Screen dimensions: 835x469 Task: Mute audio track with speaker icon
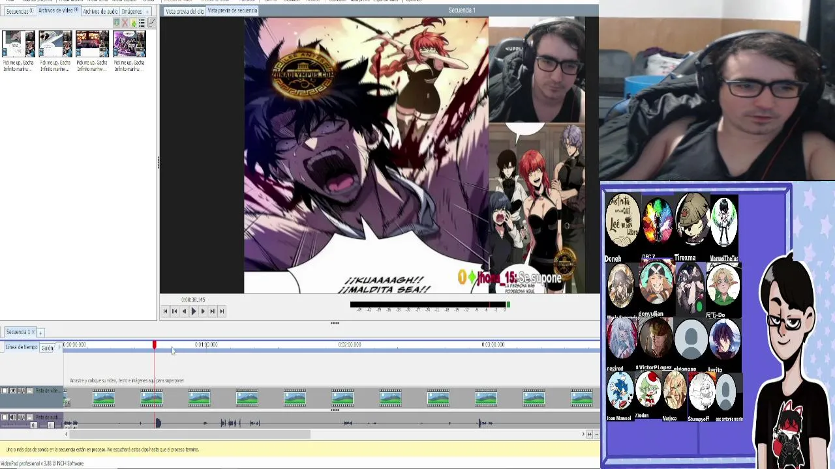13,417
